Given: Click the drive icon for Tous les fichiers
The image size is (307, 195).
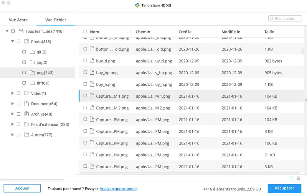Looking at the screenshot, I should click(x=21, y=31).
